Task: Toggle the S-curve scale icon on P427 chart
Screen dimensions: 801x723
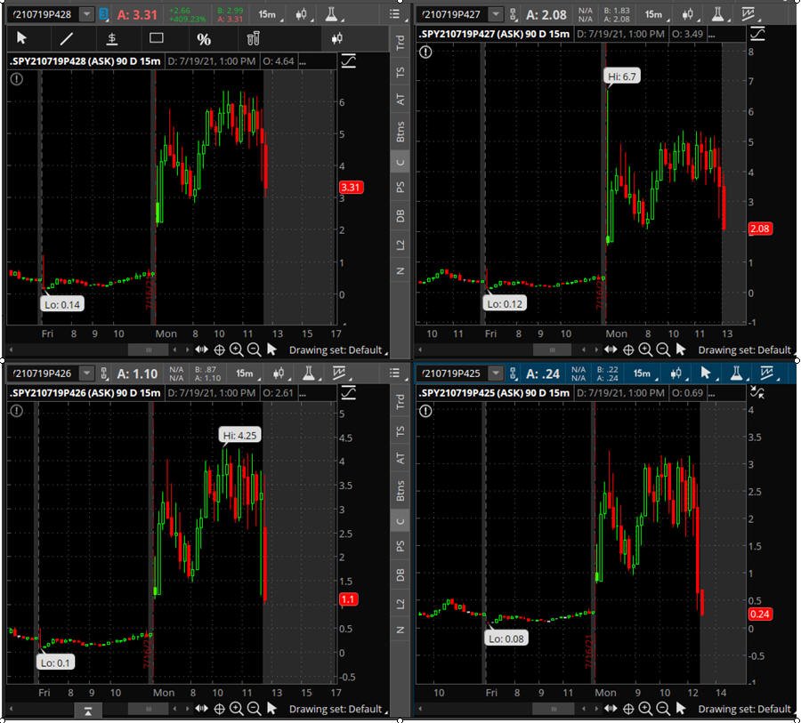Action: click(x=757, y=34)
